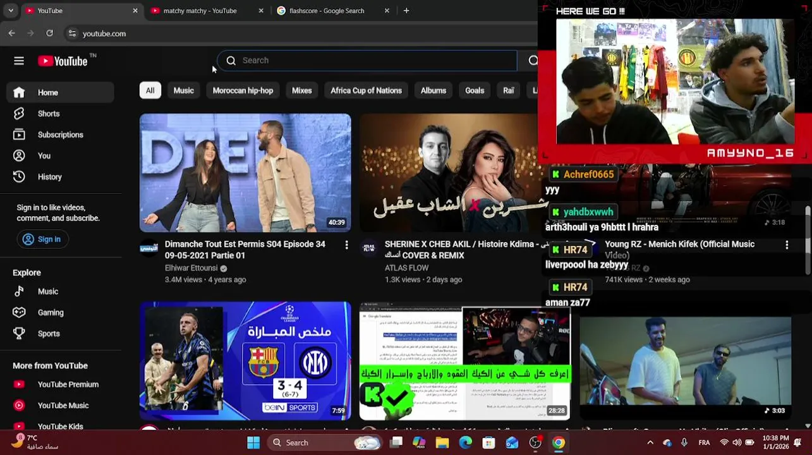Open Subscriptions in the sidebar

pyautogui.click(x=60, y=135)
